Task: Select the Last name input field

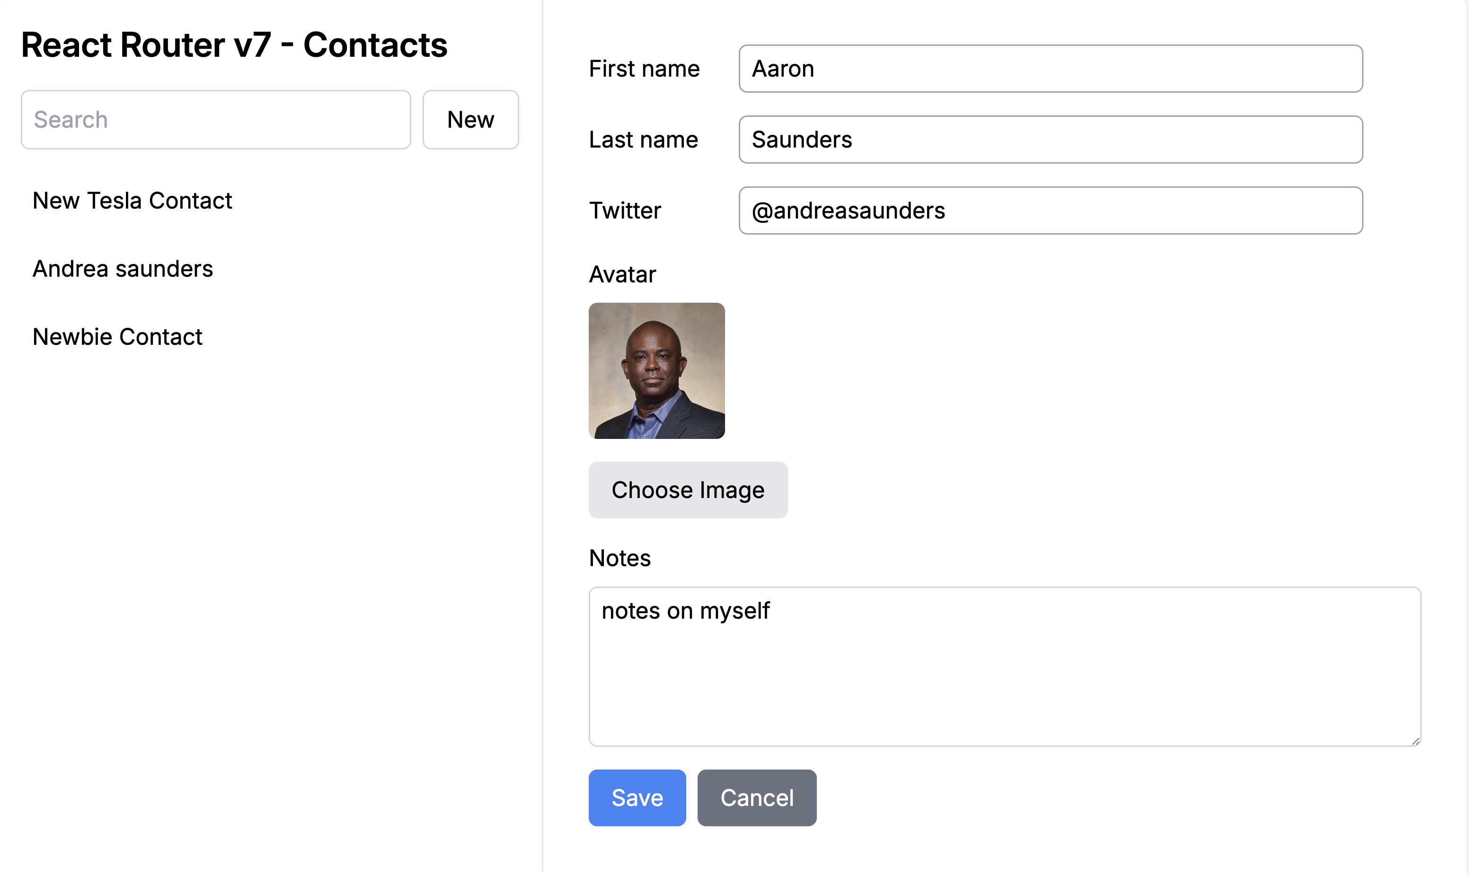Action: pos(1050,140)
